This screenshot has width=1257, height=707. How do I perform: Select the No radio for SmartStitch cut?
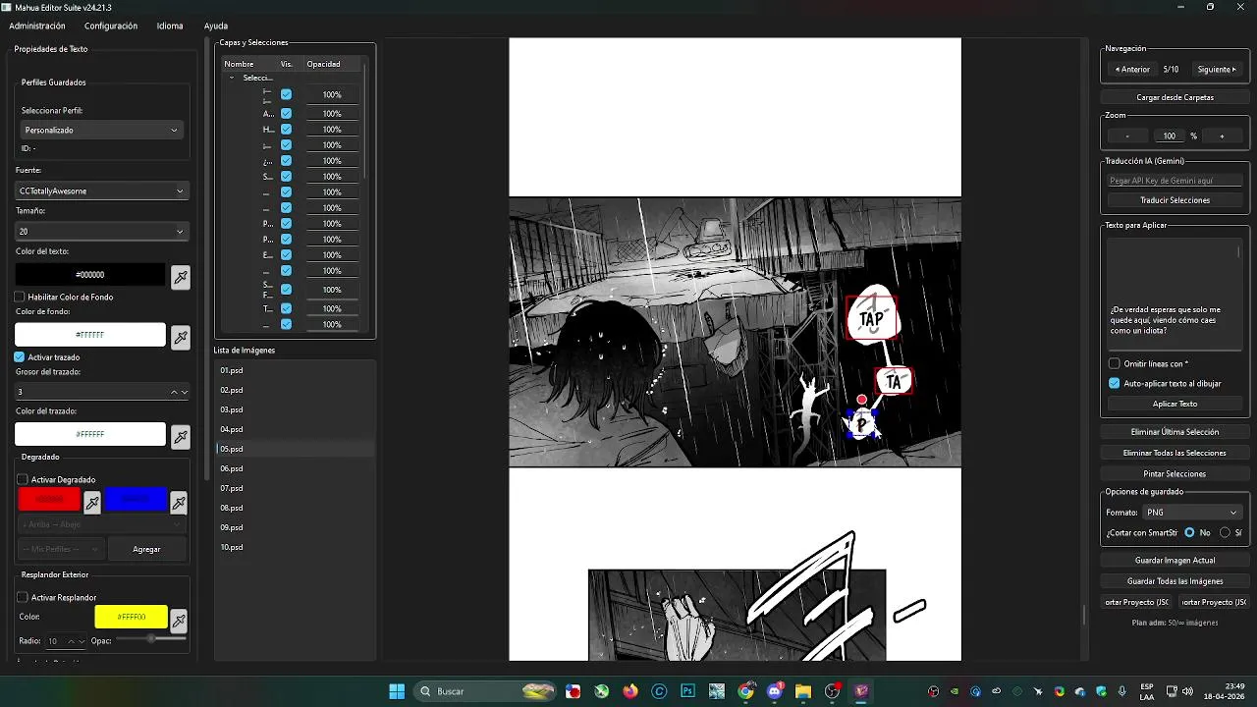[1189, 532]
